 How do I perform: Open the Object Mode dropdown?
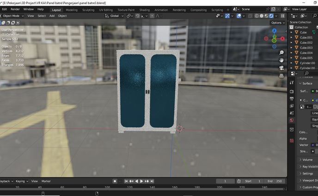12,16
